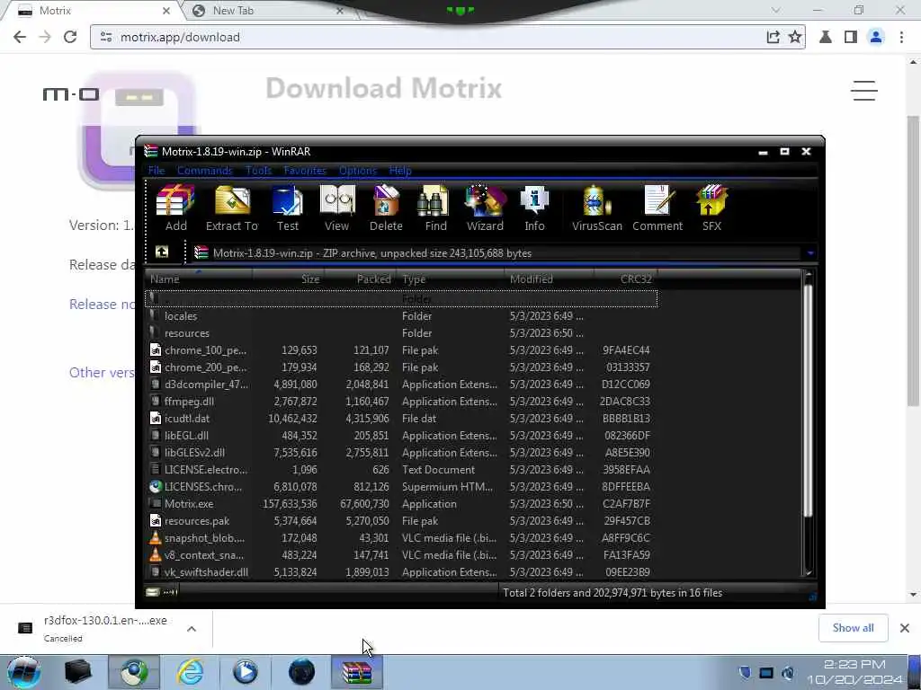Sort files by the Modified column

click(550, 279)
